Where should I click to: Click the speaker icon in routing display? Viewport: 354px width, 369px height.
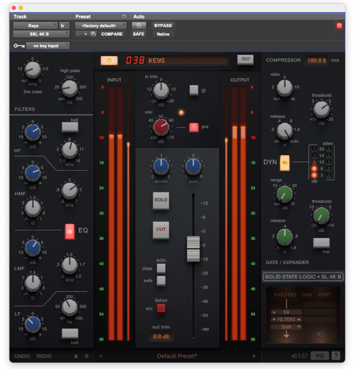point(320,334)
